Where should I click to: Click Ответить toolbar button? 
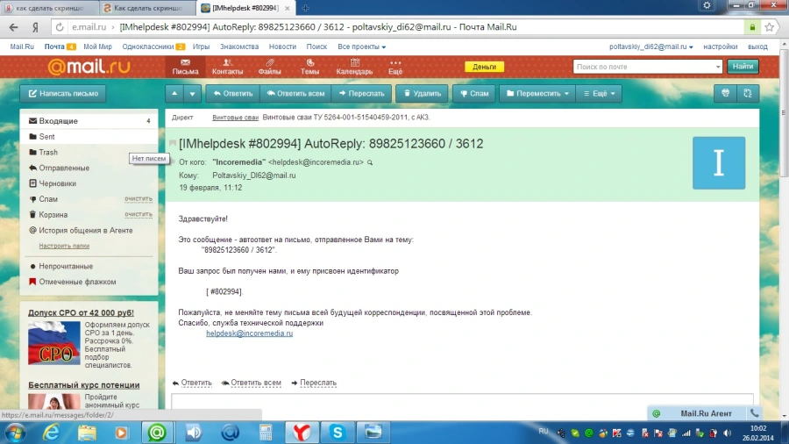[x=232, y=94]
